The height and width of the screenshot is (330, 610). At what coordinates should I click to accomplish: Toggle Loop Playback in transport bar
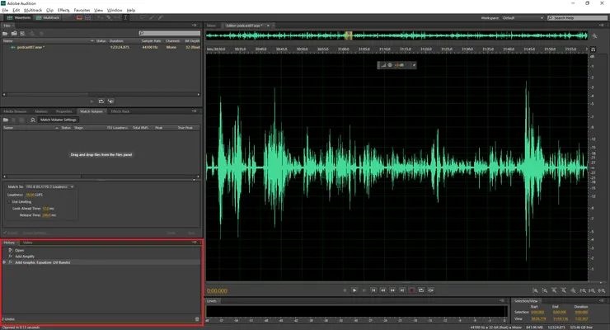[x=421, y=290]
